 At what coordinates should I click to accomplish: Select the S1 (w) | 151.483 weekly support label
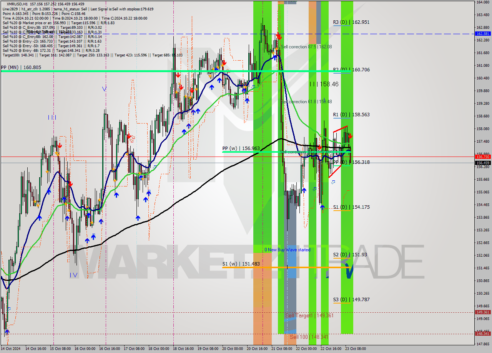[241, 264]
